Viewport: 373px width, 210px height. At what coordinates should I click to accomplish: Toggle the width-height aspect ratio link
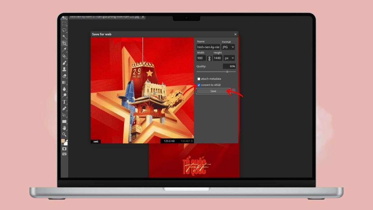209,58
